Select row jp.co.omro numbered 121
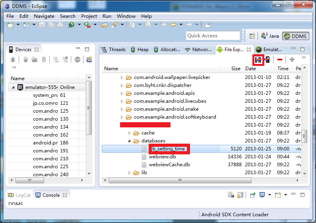The image size is (316, 223). click(47, 103)
